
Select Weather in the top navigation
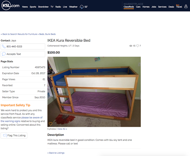coord(73,7)
